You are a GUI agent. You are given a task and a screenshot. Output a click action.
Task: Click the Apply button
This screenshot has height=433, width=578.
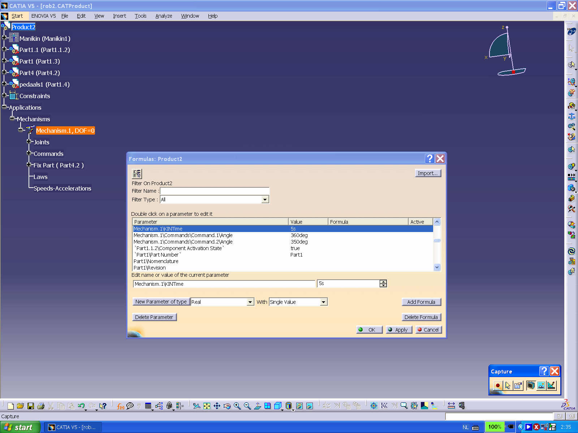pos(399,330)
